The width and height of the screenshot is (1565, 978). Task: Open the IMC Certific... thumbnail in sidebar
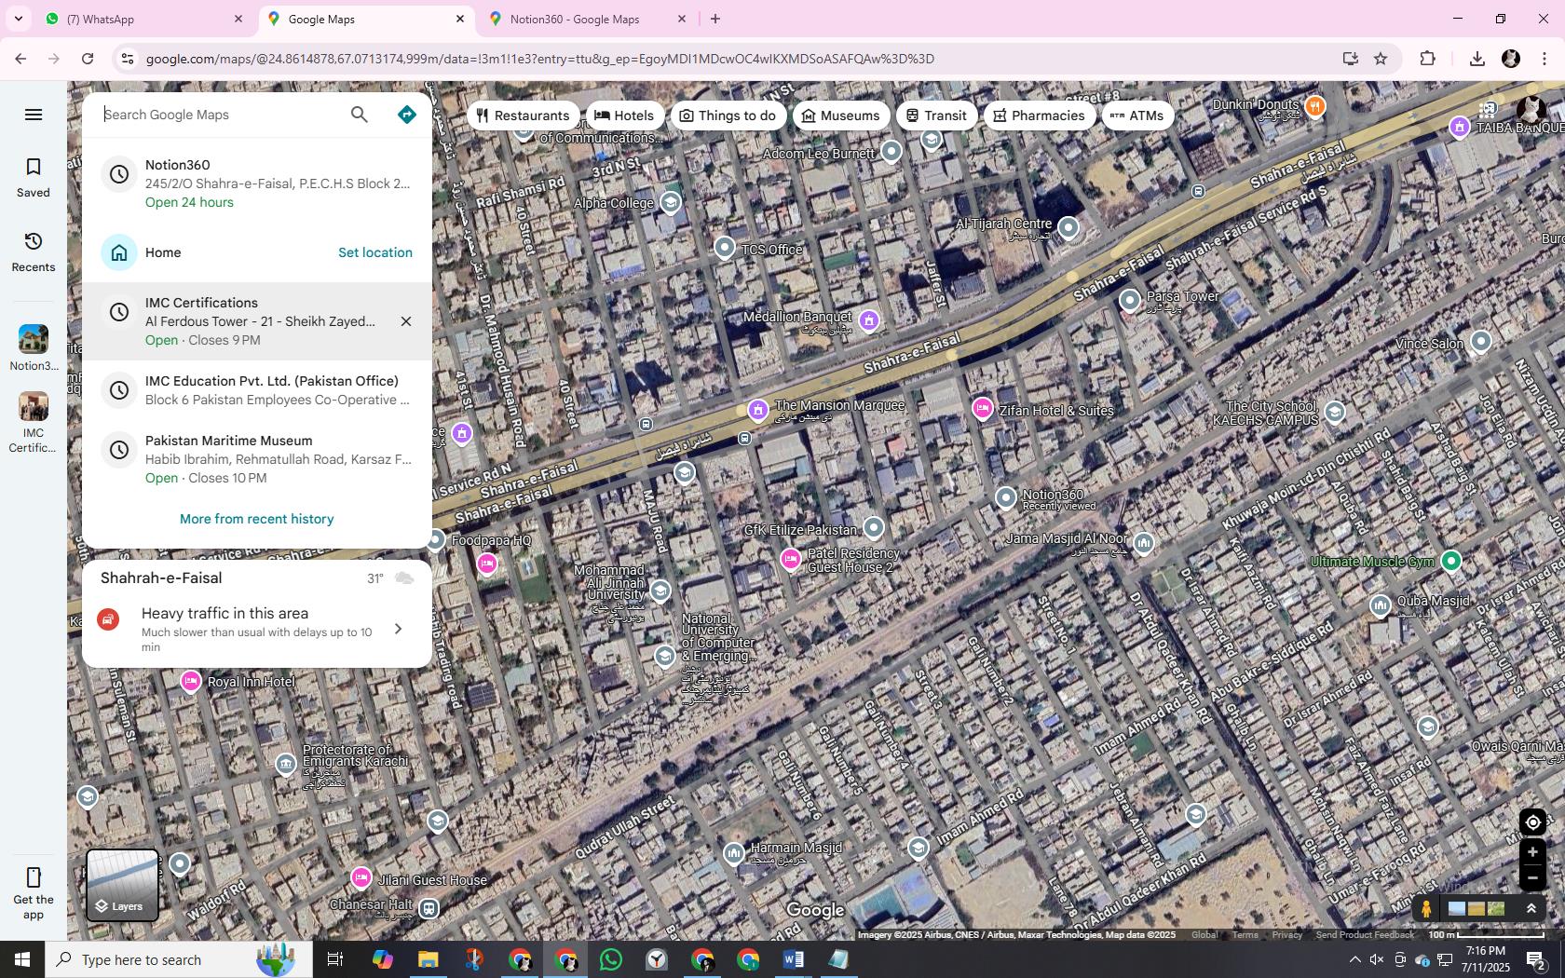tap(34, 406)
